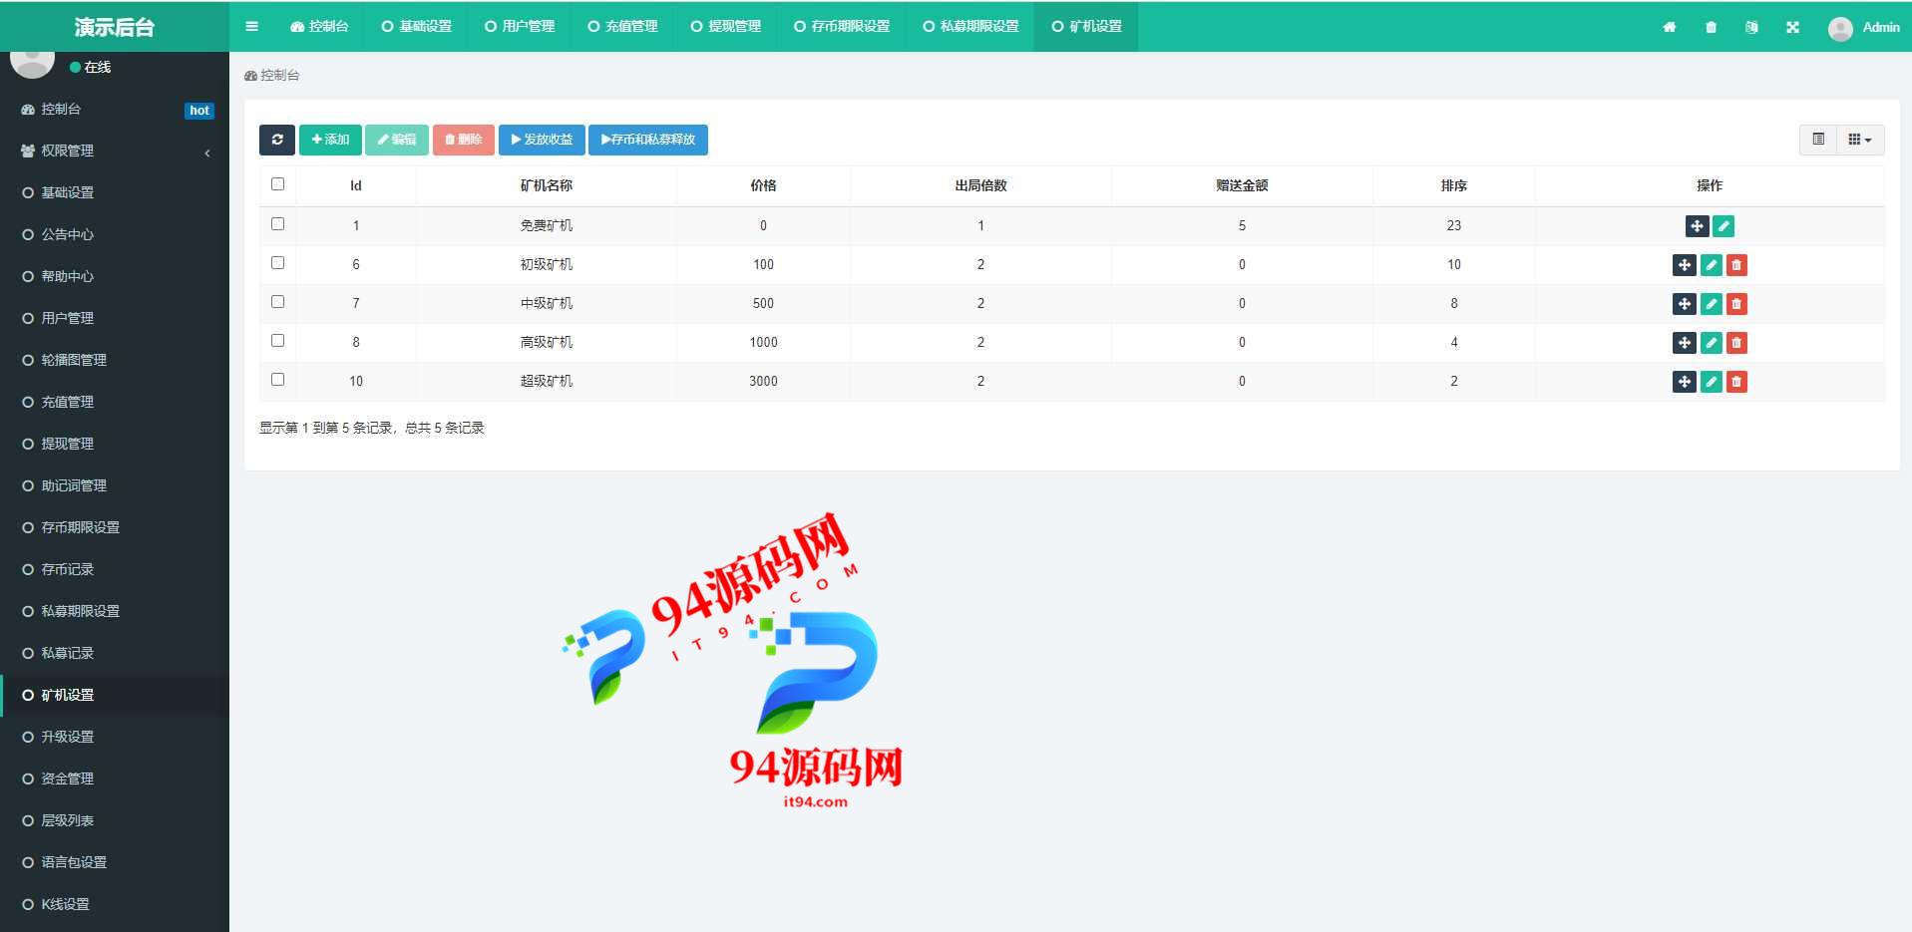Click the 删除 toolbar button
The image size is (1912, 932).
pyautogui.click(x=464, y=140)
